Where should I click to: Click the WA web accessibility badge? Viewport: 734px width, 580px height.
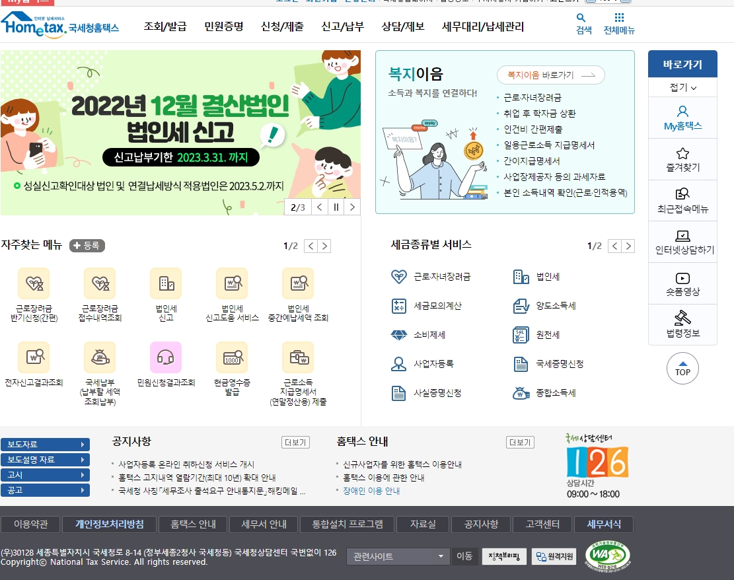coord(607,556)
